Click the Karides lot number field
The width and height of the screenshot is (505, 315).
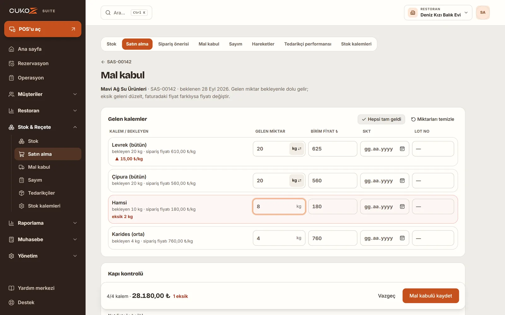point(433,238)
